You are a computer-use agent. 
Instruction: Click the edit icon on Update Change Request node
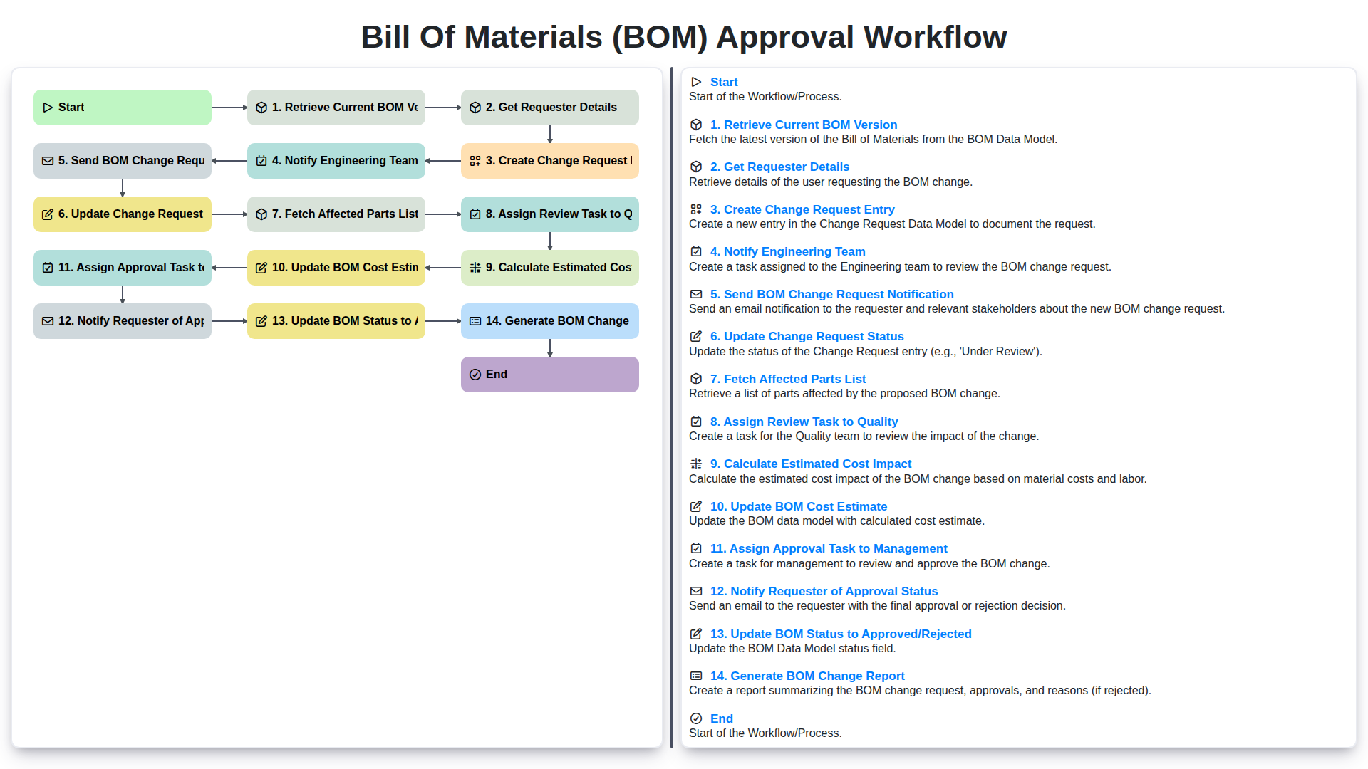[x=48, y=214]
